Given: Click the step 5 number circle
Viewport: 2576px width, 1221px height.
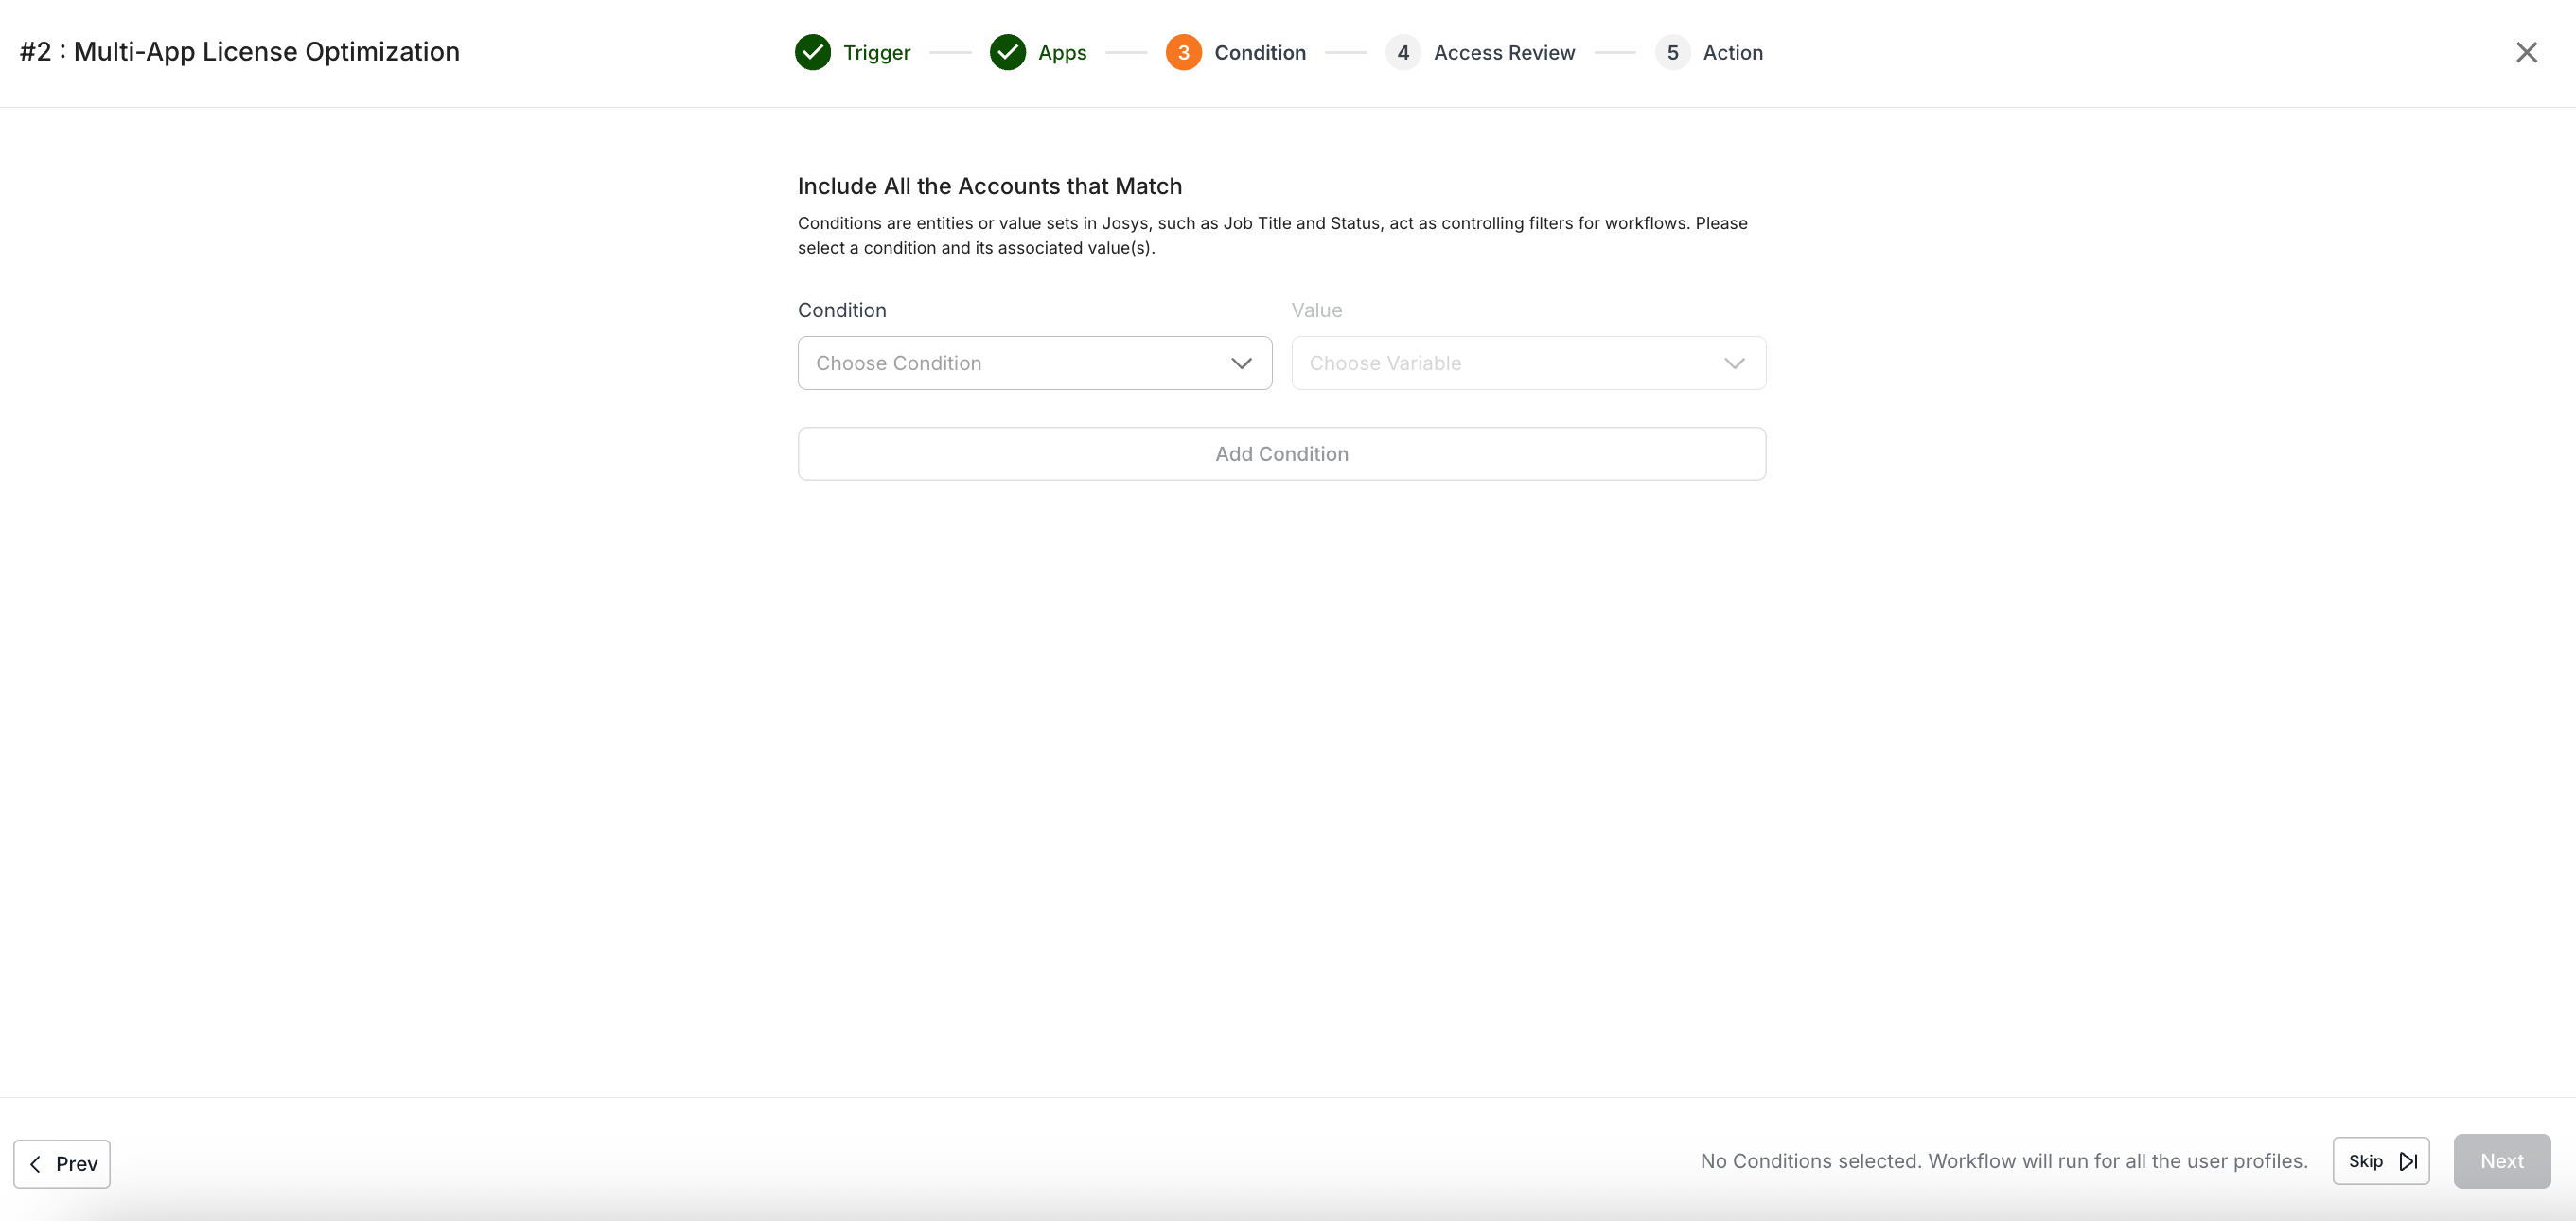Looking at the screenshot, I should (1672, 53).
